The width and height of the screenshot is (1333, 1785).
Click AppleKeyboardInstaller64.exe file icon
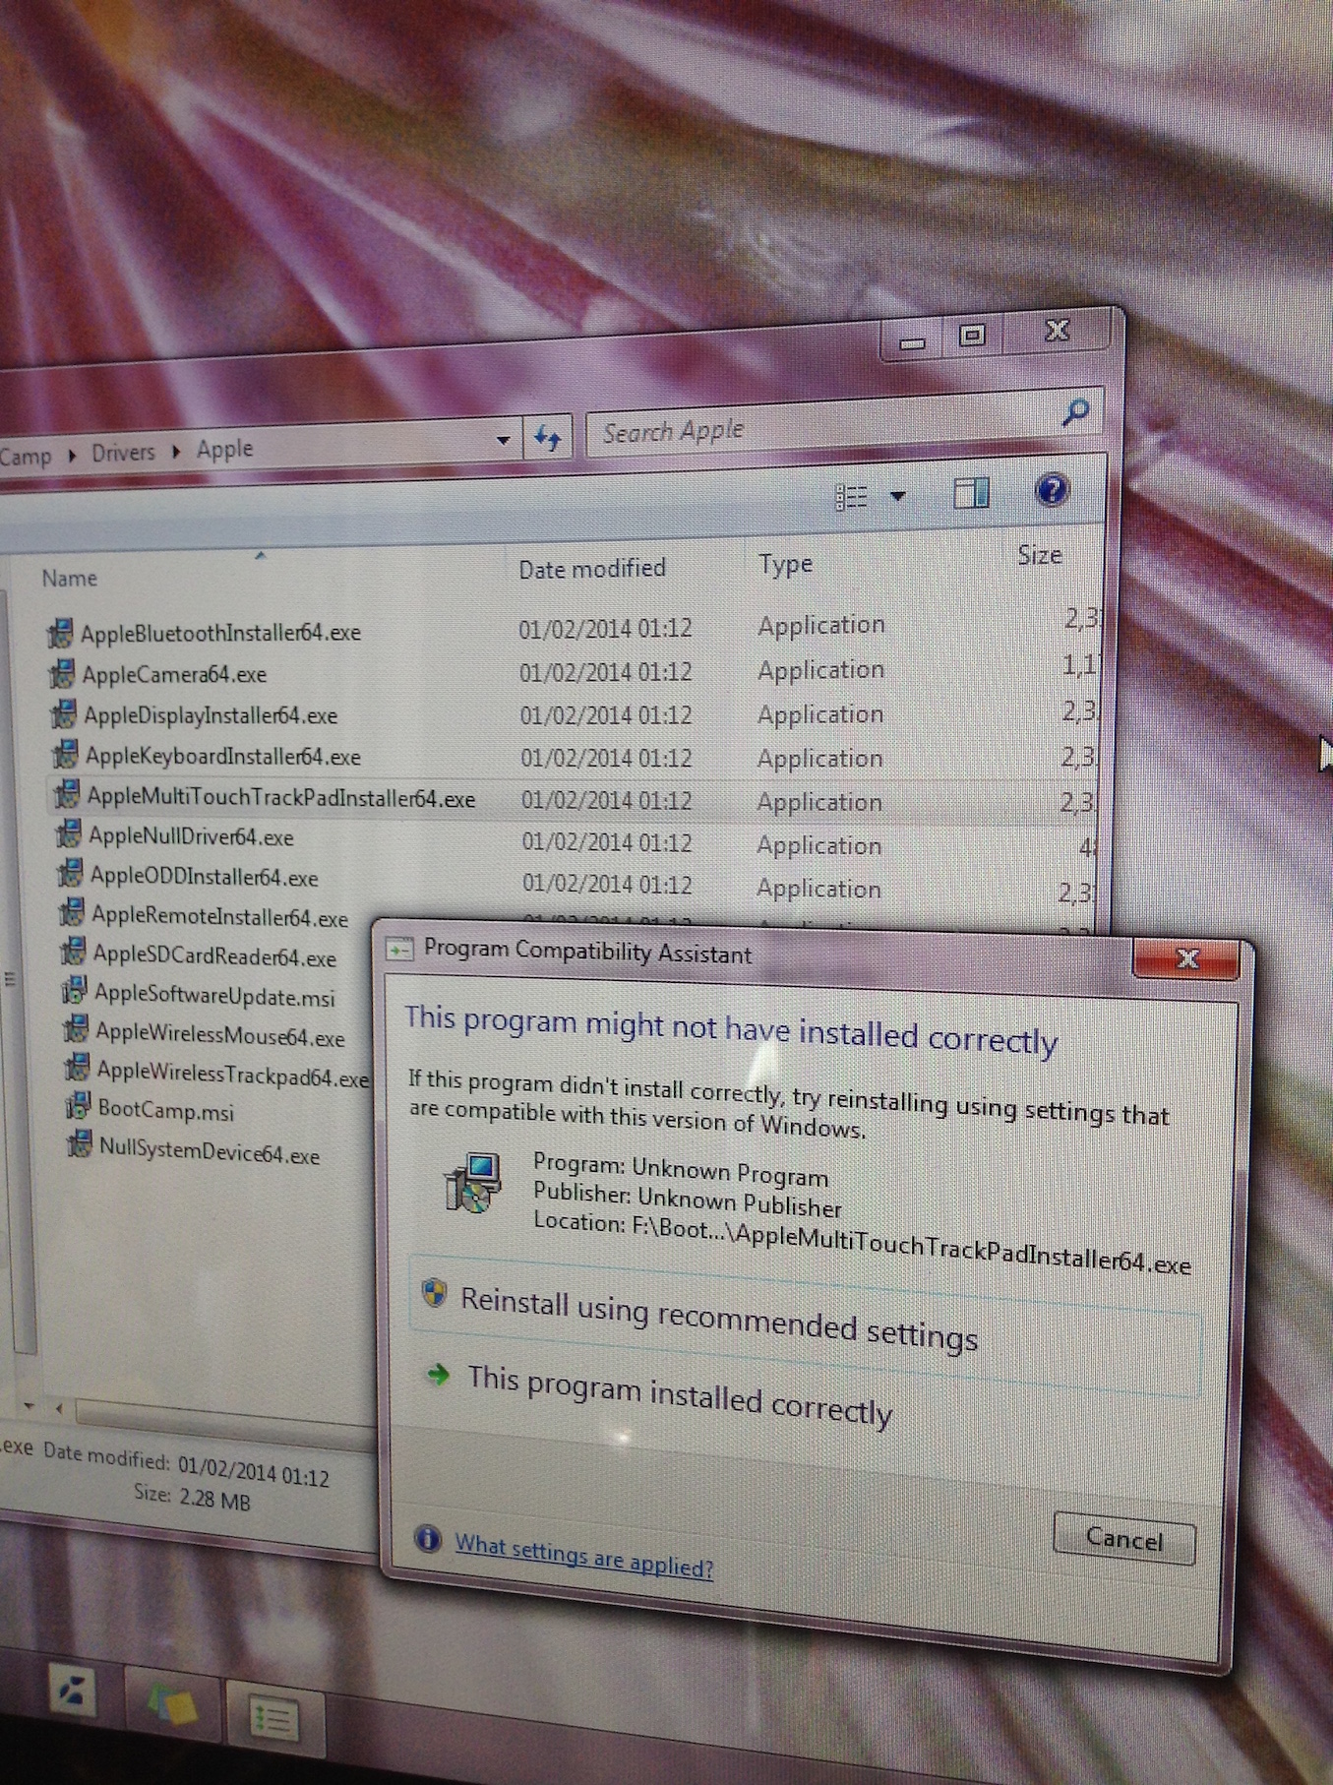click(x=64, y=755)
